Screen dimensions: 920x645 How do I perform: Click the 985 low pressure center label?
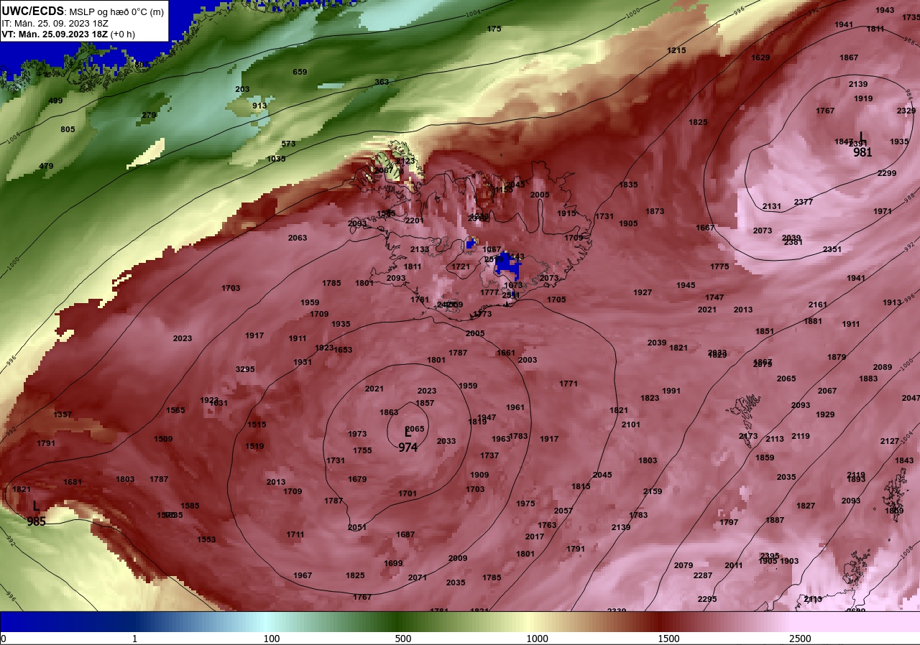coord(37,521)
